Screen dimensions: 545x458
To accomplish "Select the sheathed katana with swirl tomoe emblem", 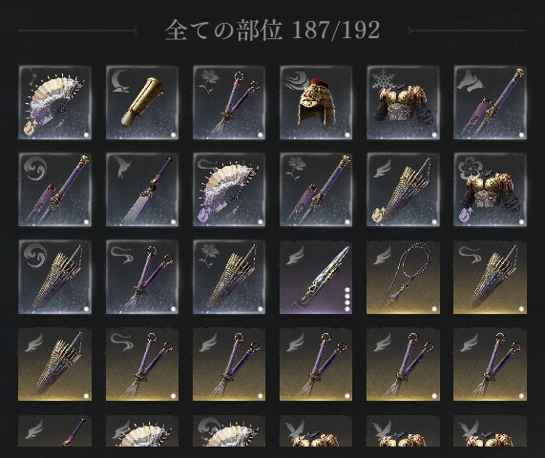I will coord(55,190).
